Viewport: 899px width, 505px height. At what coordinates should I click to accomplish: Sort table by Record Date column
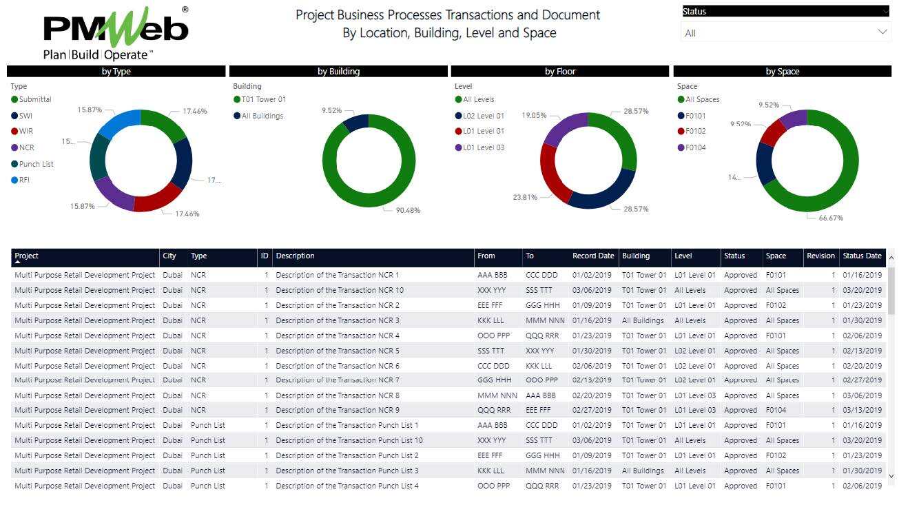[x=593, y=256]
